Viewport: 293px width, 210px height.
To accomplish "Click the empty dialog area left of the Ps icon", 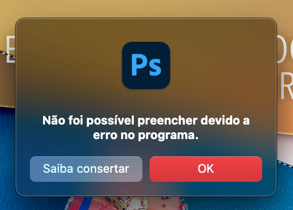I will pyautogui.click(x=69, y=65).
